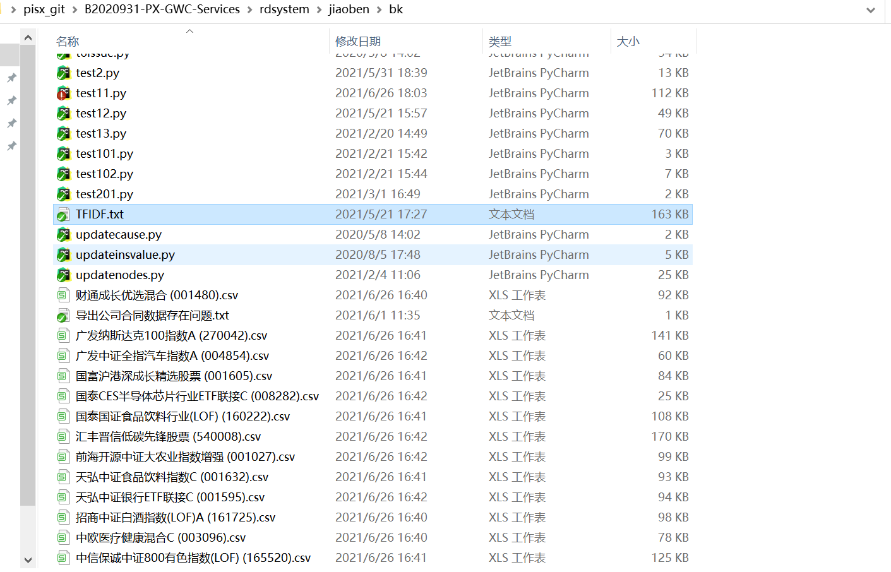Select the file name test11.py
891x572 pixels.
click(x=101, y=93)
